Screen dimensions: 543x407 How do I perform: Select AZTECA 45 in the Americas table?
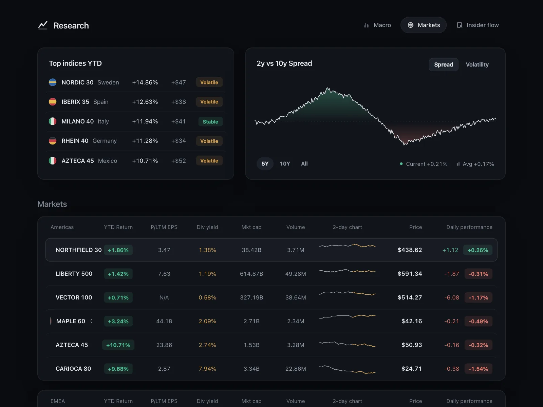72,345
